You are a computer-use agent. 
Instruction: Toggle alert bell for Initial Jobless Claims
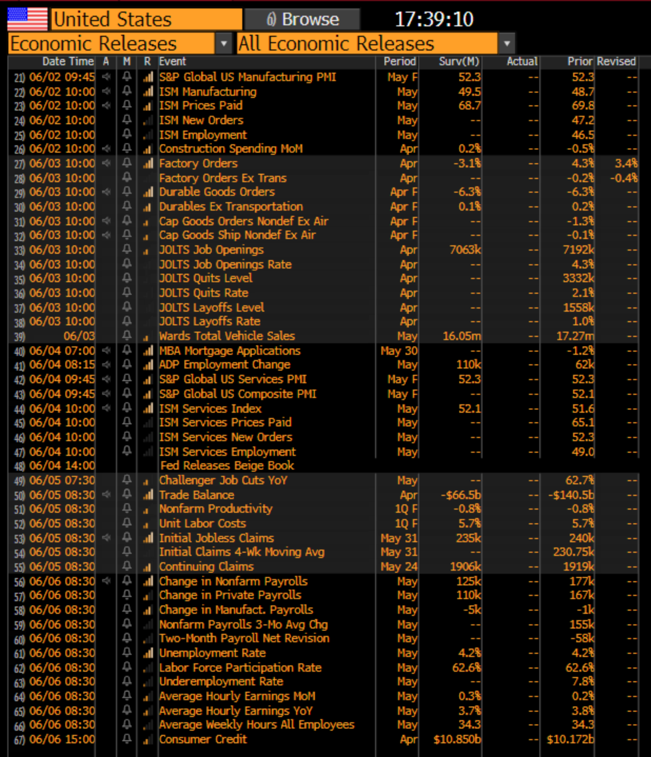click(x=127, y=537)
